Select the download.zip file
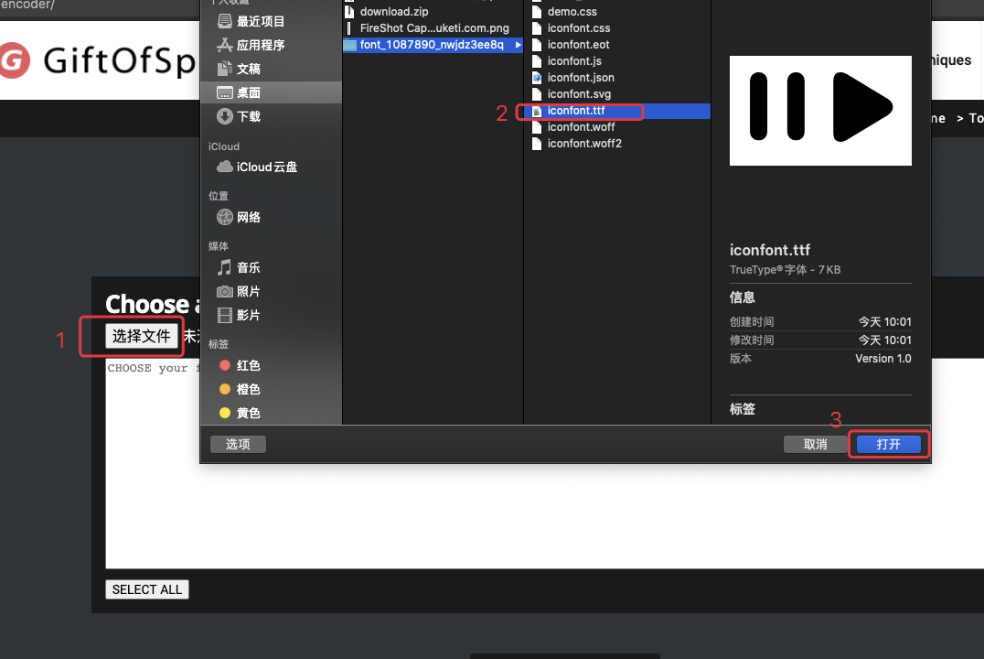984x659 pixels. (394, 12)
